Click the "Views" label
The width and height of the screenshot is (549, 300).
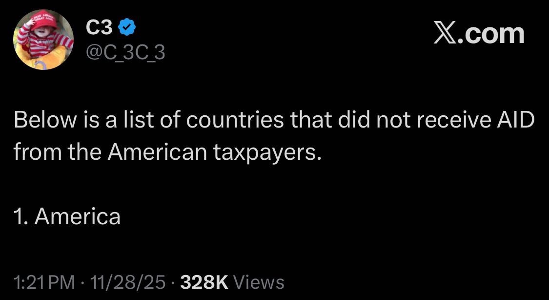click(259, 282)
